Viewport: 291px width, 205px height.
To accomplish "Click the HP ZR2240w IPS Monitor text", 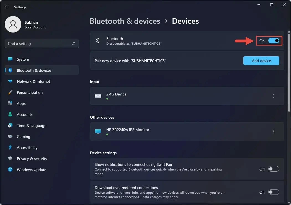I will click(x=128, y=130).
